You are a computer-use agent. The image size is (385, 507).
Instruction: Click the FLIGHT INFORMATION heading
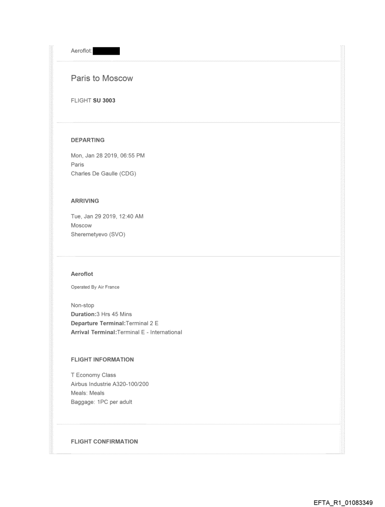pyautogui.click(x=102, y=360)
